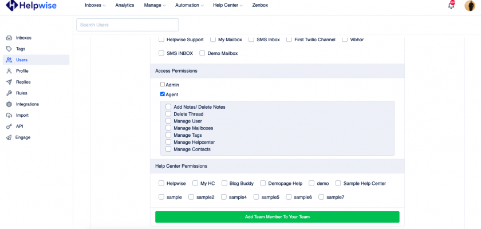Open the notification bell icon

pyautogui.click(x=451, y=6)
